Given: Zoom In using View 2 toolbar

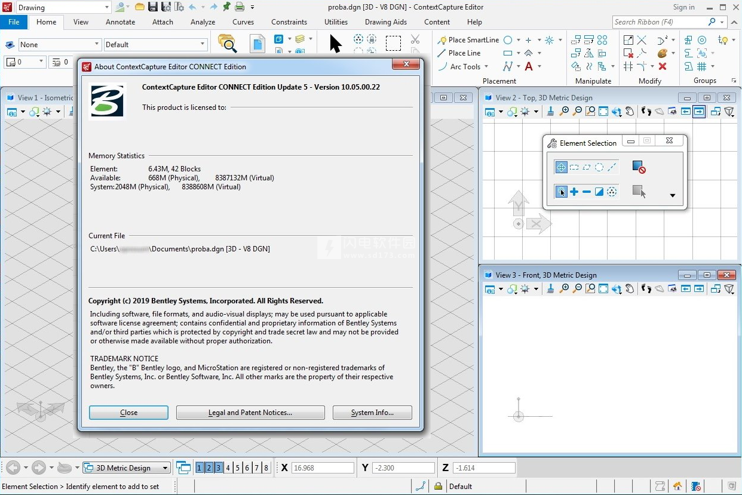Looking at the screenshot, I should tap(564, 112).
